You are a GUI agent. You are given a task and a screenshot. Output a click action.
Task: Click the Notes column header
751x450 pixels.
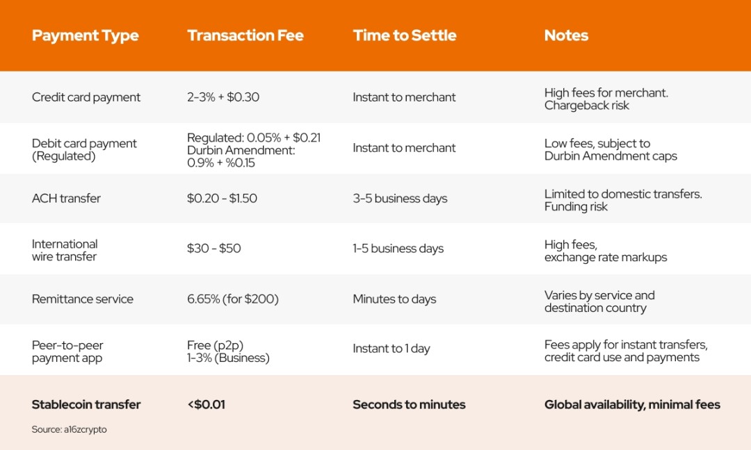[x=566, y=36]
